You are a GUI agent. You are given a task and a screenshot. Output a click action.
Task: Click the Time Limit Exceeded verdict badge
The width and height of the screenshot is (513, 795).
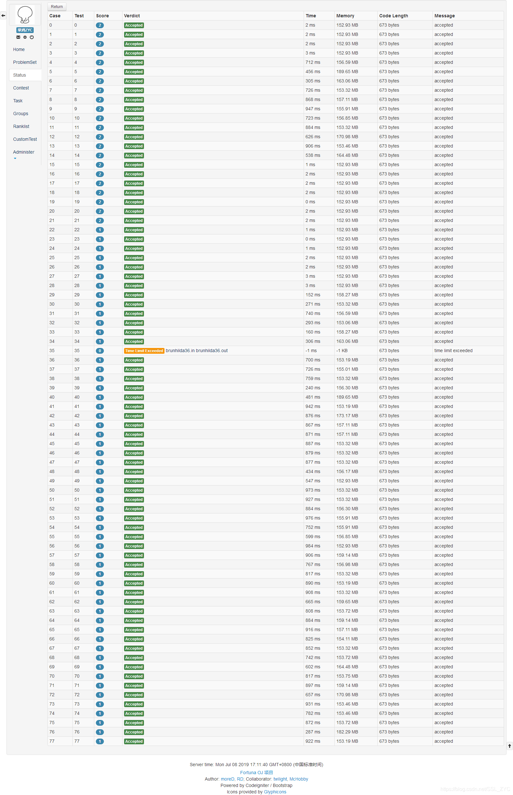144,351
